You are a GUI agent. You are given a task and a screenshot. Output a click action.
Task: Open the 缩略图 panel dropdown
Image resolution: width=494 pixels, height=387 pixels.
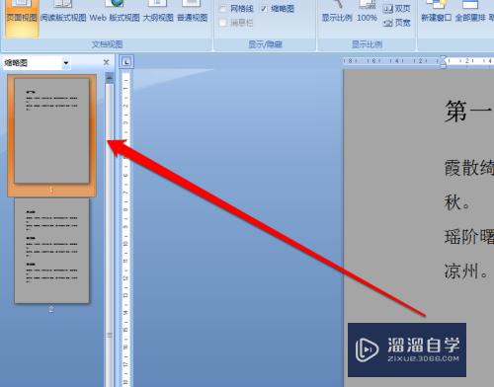click(x=66, y=62)
